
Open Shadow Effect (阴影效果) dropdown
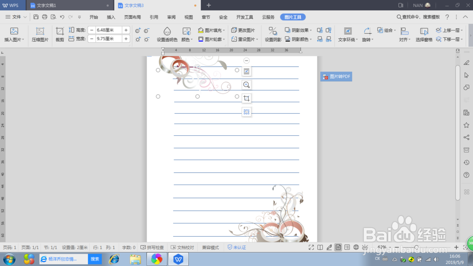(x=298, y=30)
